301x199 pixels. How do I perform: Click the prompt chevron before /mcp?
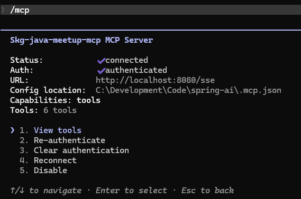coord(3,10)
